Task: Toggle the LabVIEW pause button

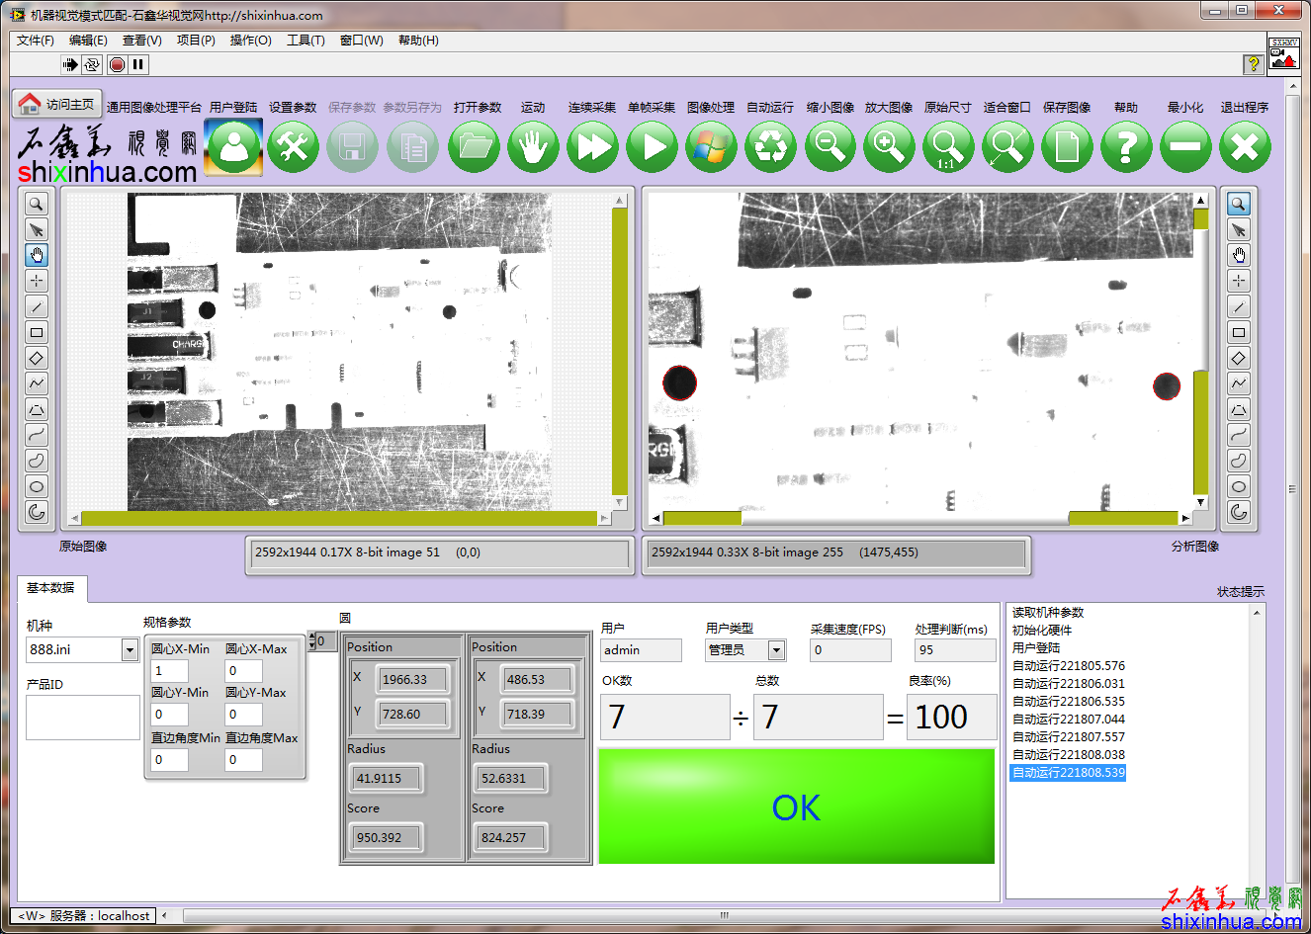Action: click(138, 64)
